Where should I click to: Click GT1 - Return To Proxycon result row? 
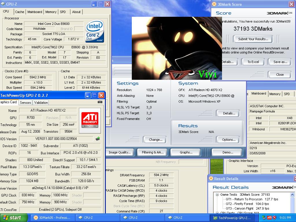pos(252,199)
